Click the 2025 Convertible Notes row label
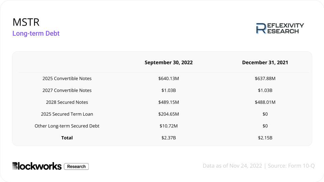Screen dimensions: 324x182 pos(67,79)
